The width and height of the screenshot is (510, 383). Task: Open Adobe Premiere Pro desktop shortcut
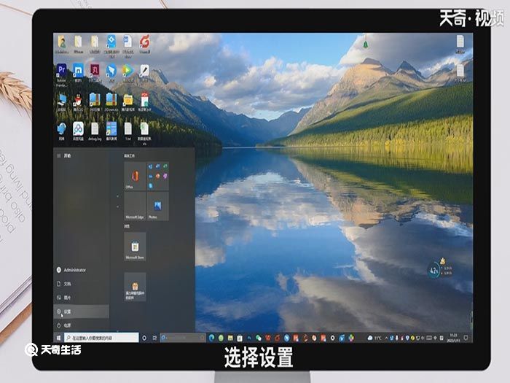62,71
